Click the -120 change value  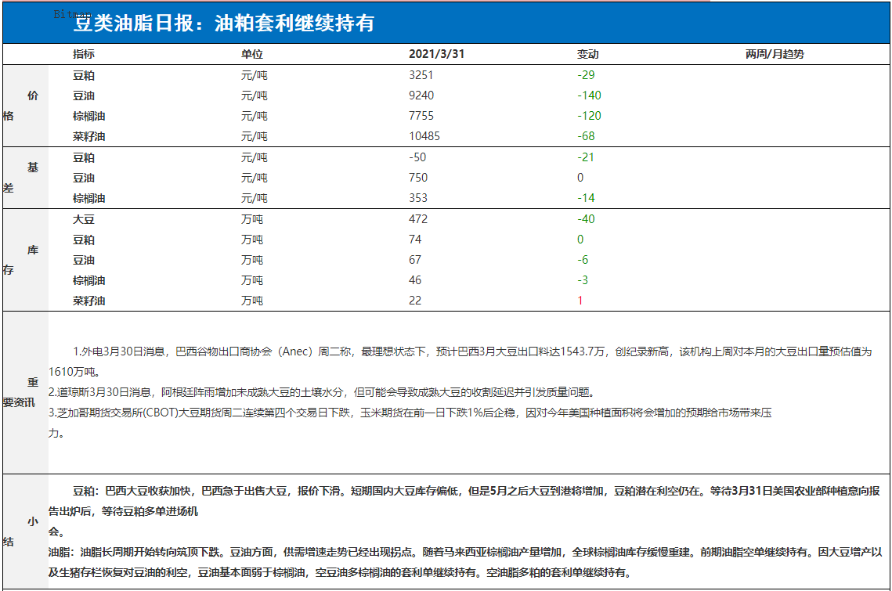(x=590, y=116)
